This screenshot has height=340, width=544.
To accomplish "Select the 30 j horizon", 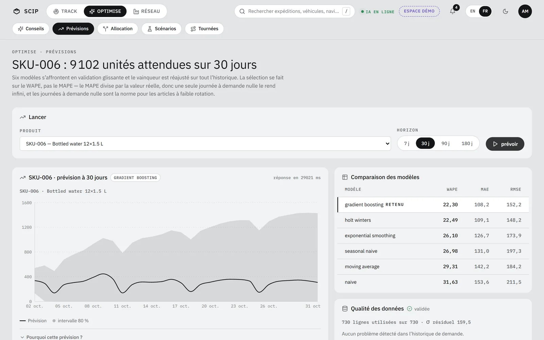I will point(425,143).
